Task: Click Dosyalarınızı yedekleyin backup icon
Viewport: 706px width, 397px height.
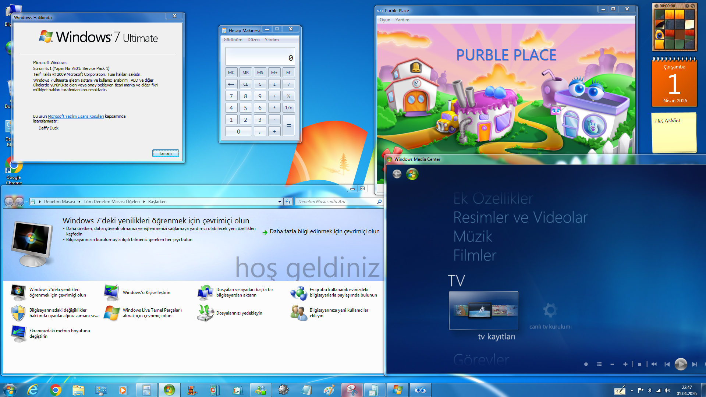Action: point(205,313)
